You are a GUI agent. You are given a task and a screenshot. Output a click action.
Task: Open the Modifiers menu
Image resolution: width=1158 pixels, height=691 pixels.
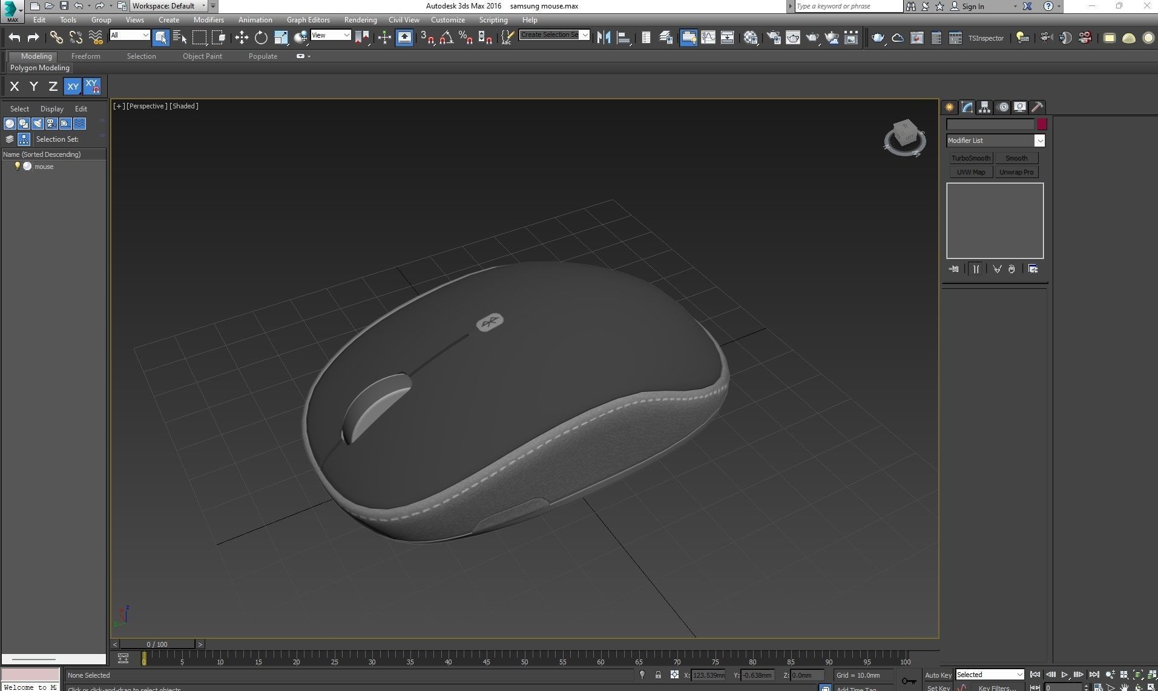[208, 20]
